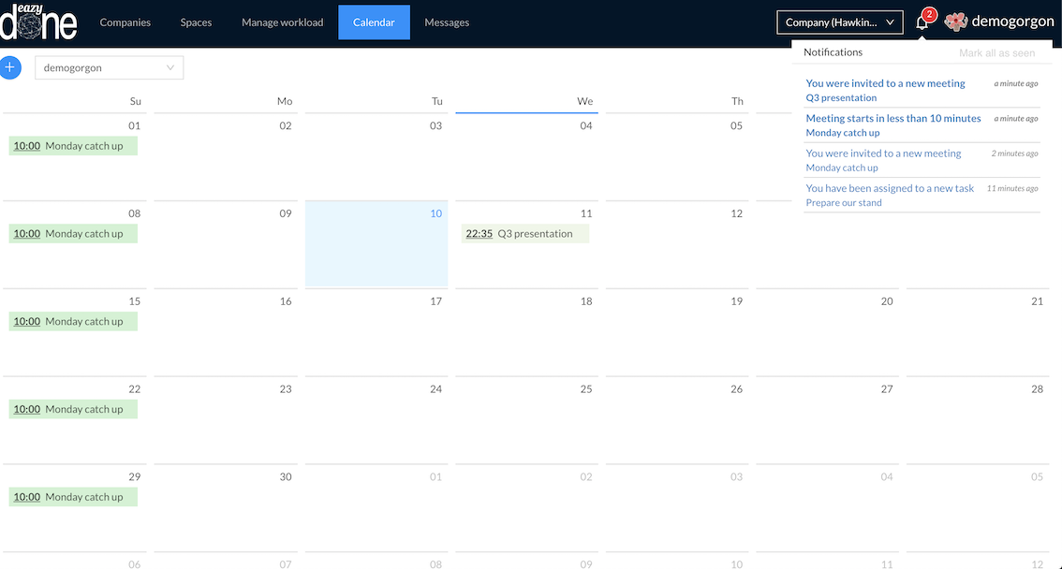The image size is (1062, 569).
Task: Click the Mo column header
Action: click(x=285, y=101)
